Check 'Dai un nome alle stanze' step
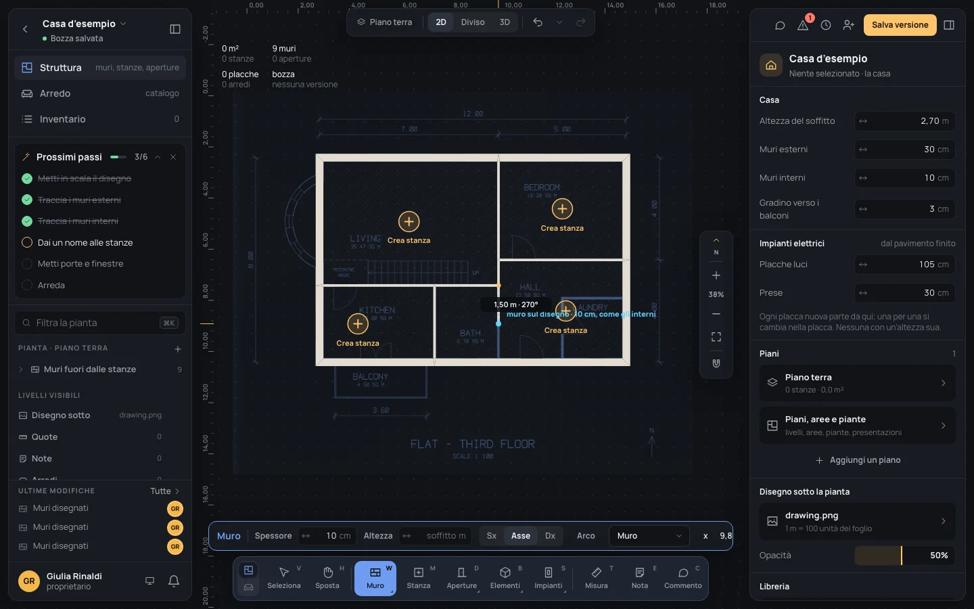 click(27, 242)
